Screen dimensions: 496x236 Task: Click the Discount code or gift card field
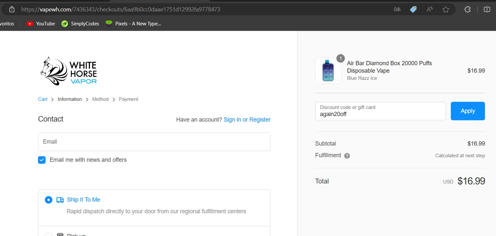(x=381, y=111)
